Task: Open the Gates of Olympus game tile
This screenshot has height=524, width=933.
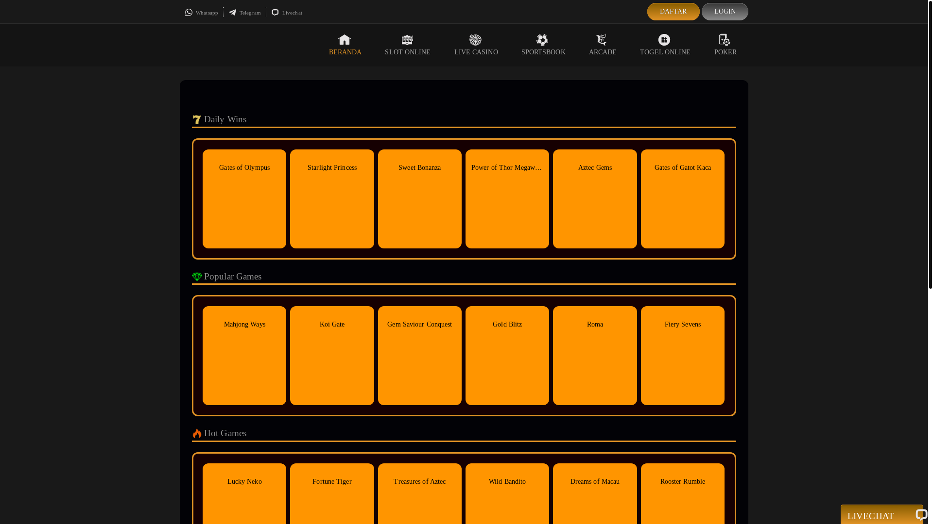Action: [244, 199]
